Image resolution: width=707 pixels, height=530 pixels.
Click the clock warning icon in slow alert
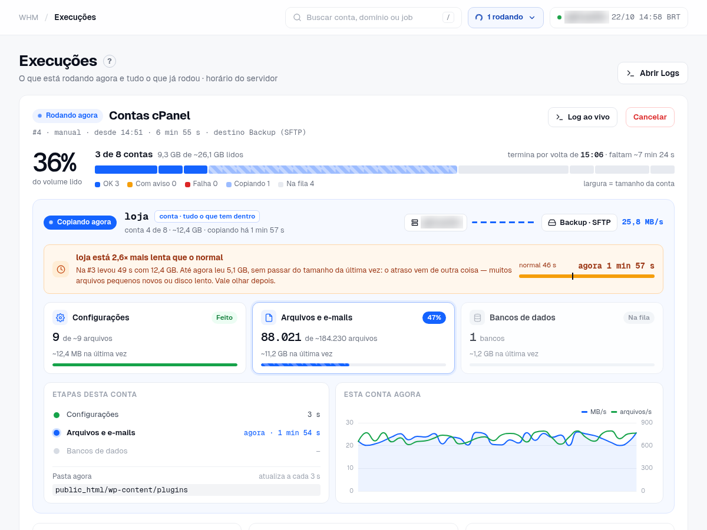(61, 269)
